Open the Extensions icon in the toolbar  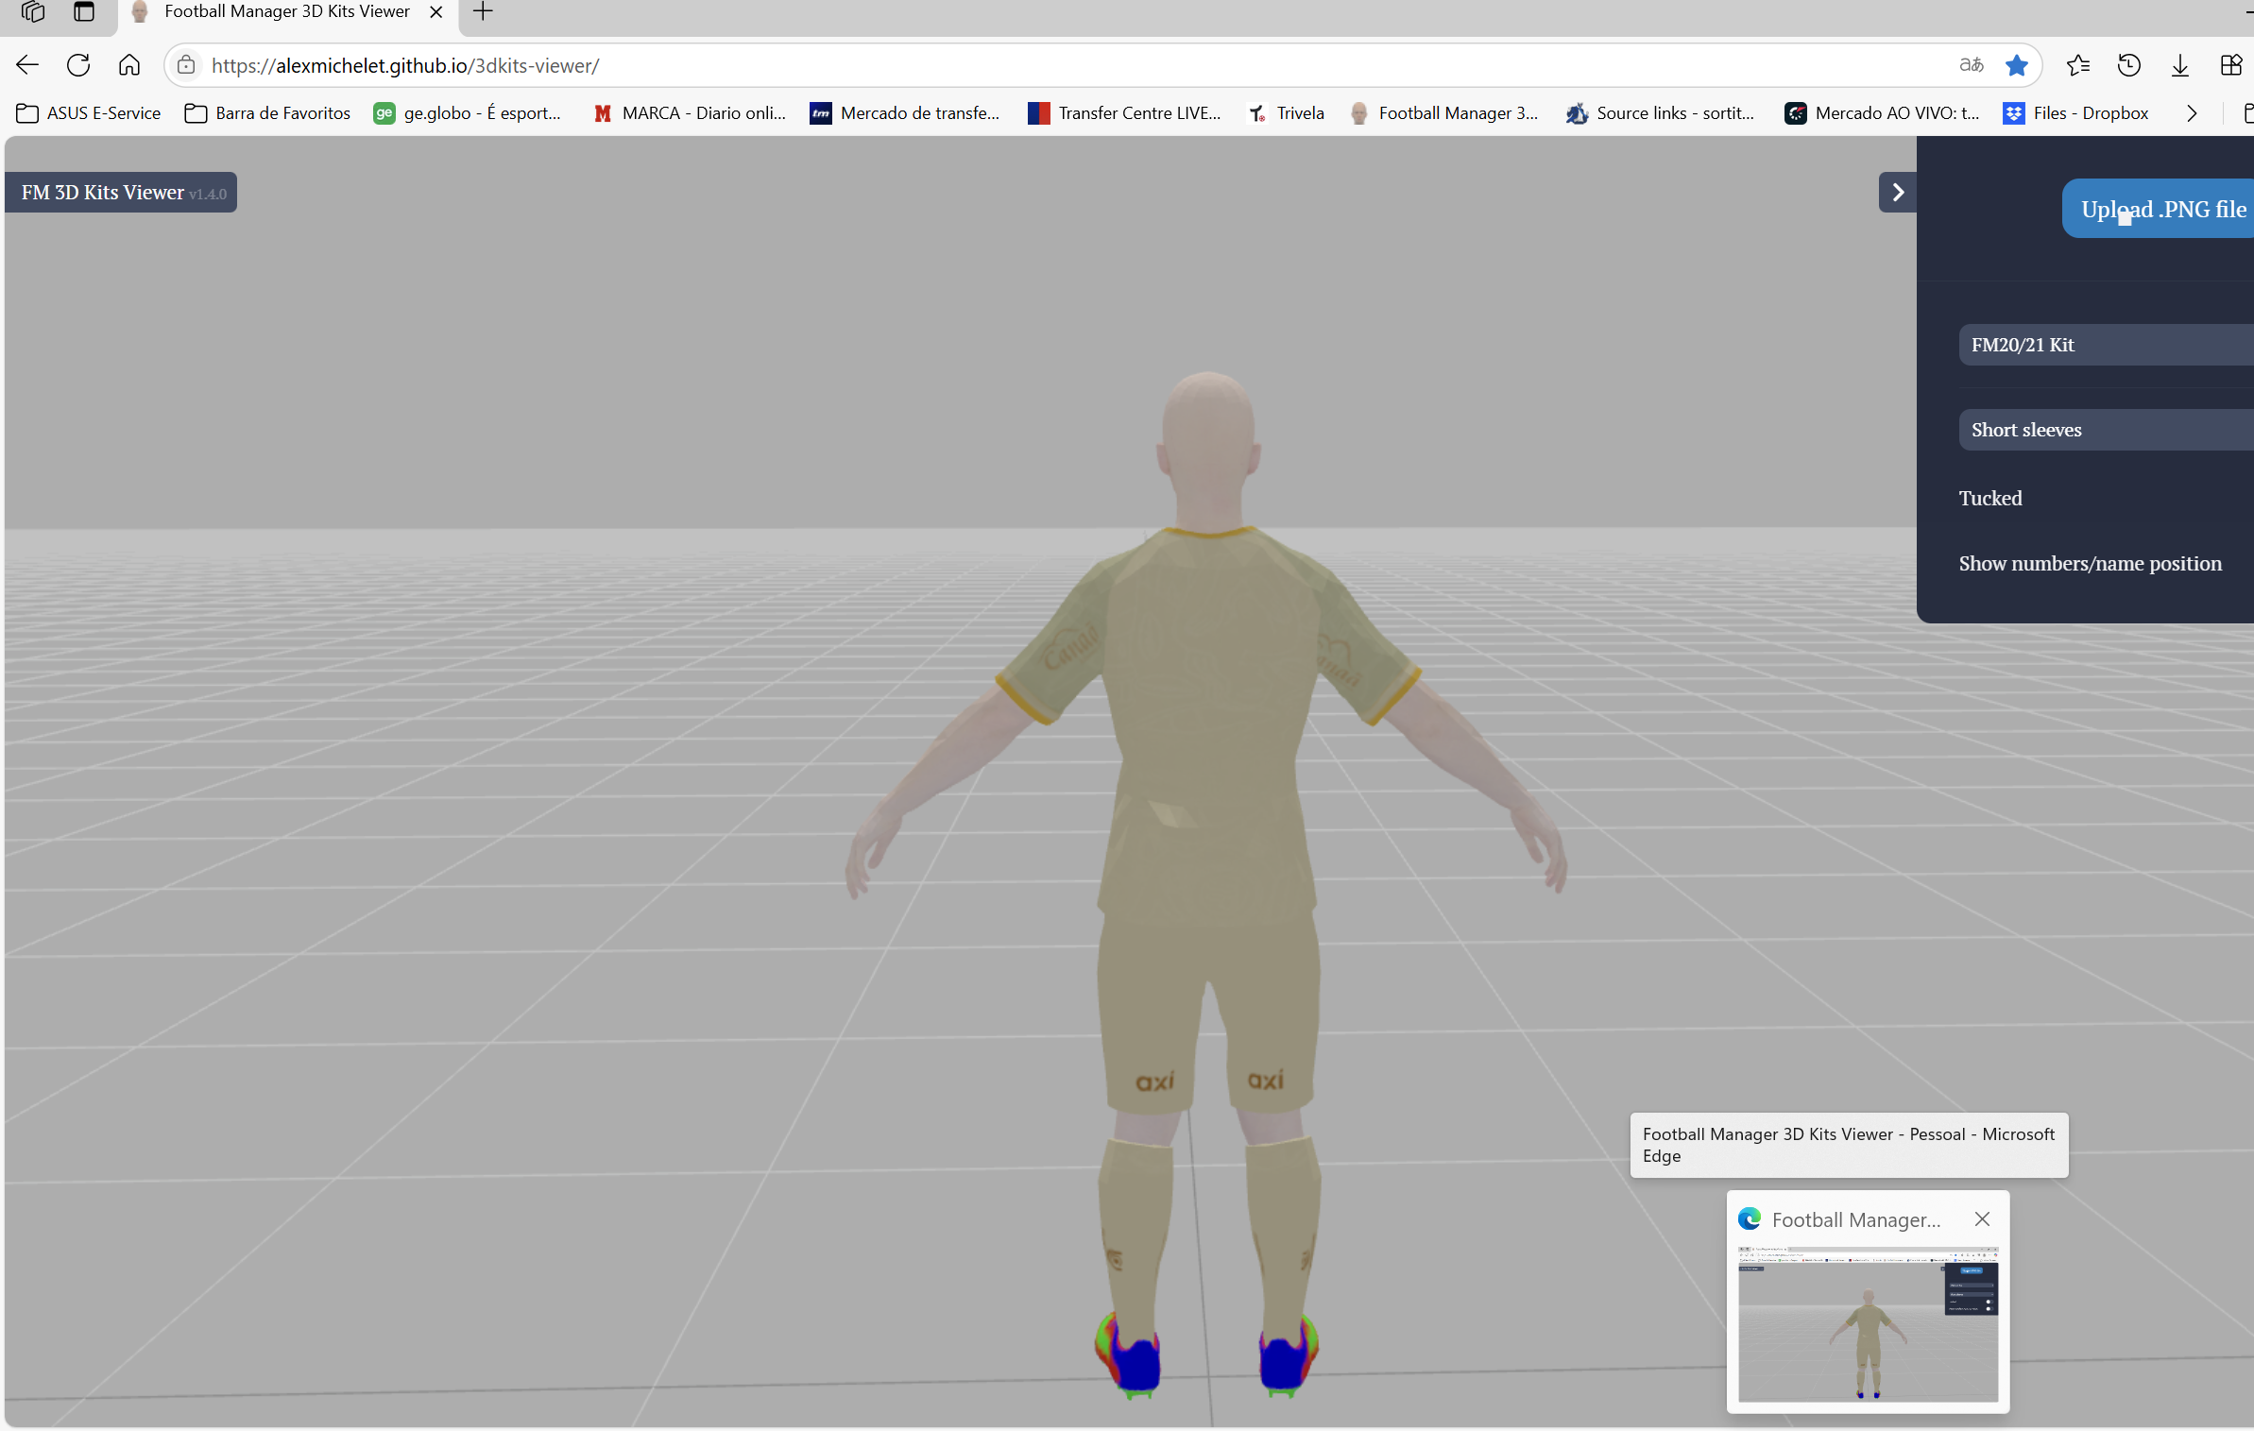[2230, 65]
